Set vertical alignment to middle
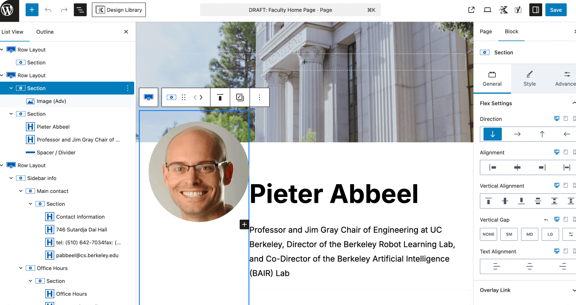The height and width of the screenshot is (305, 576). 505,201
